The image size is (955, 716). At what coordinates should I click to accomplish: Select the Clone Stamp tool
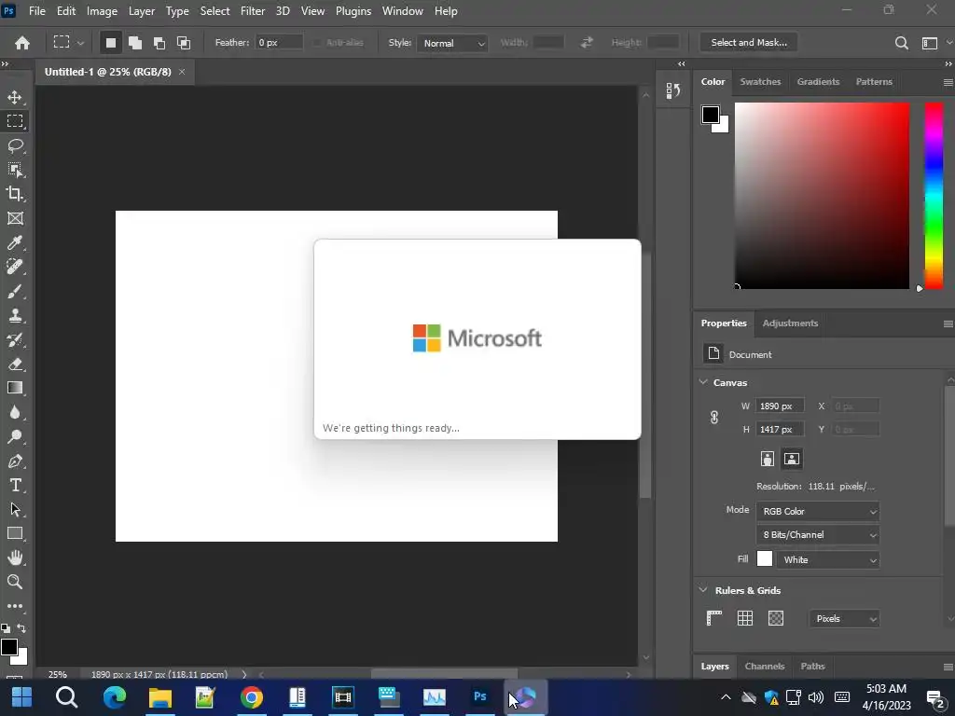tap(15, 315)
